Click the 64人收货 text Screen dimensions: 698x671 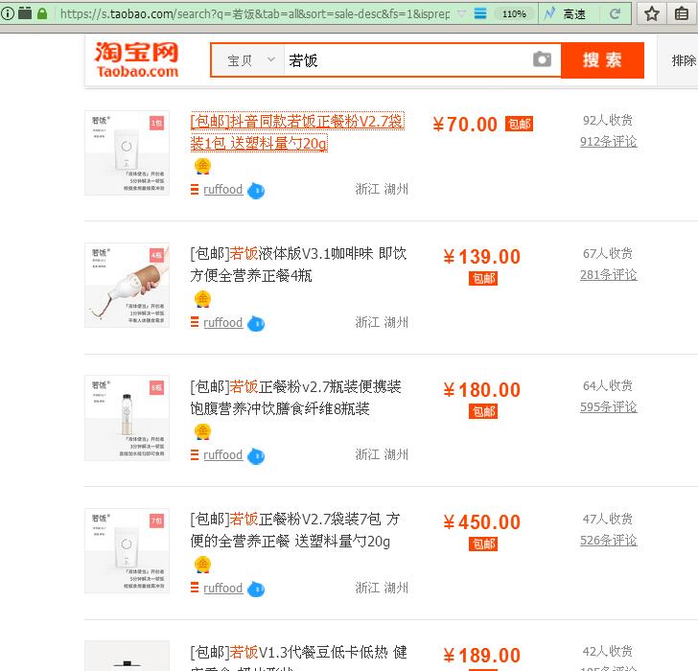tap(608, 385)
